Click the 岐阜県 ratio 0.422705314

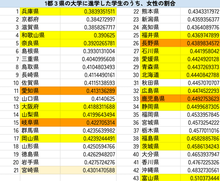pos(88,122)
